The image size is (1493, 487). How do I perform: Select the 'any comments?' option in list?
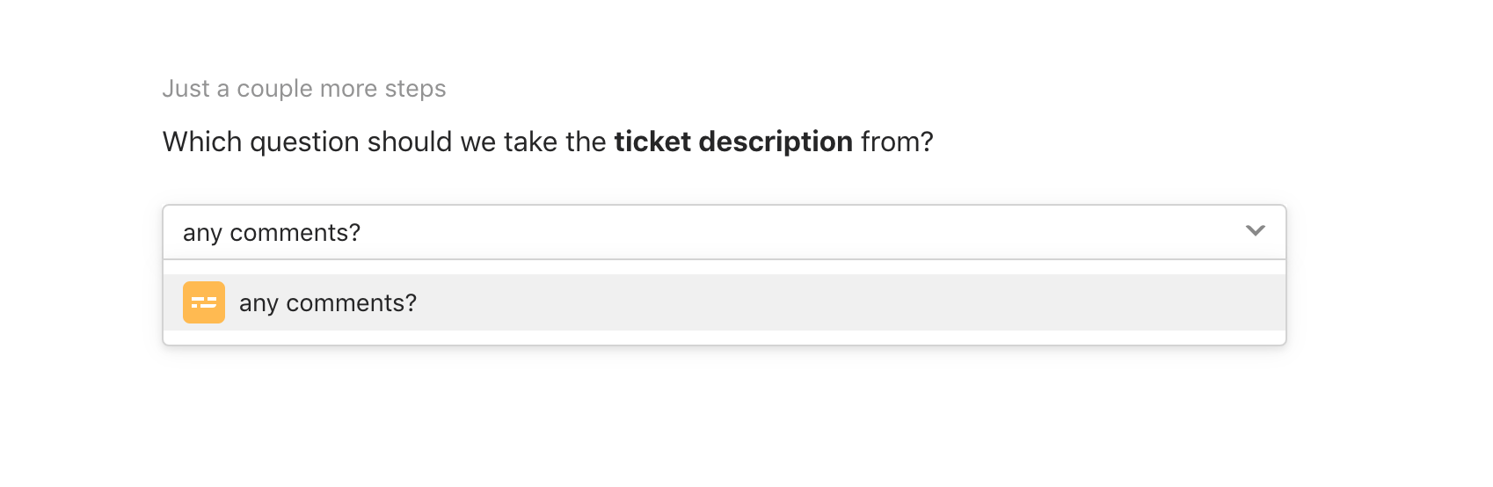pos(725,302)
